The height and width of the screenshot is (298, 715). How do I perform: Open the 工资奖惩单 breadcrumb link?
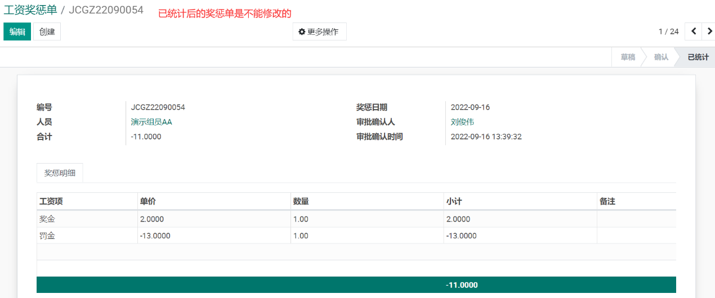point(30,10)
